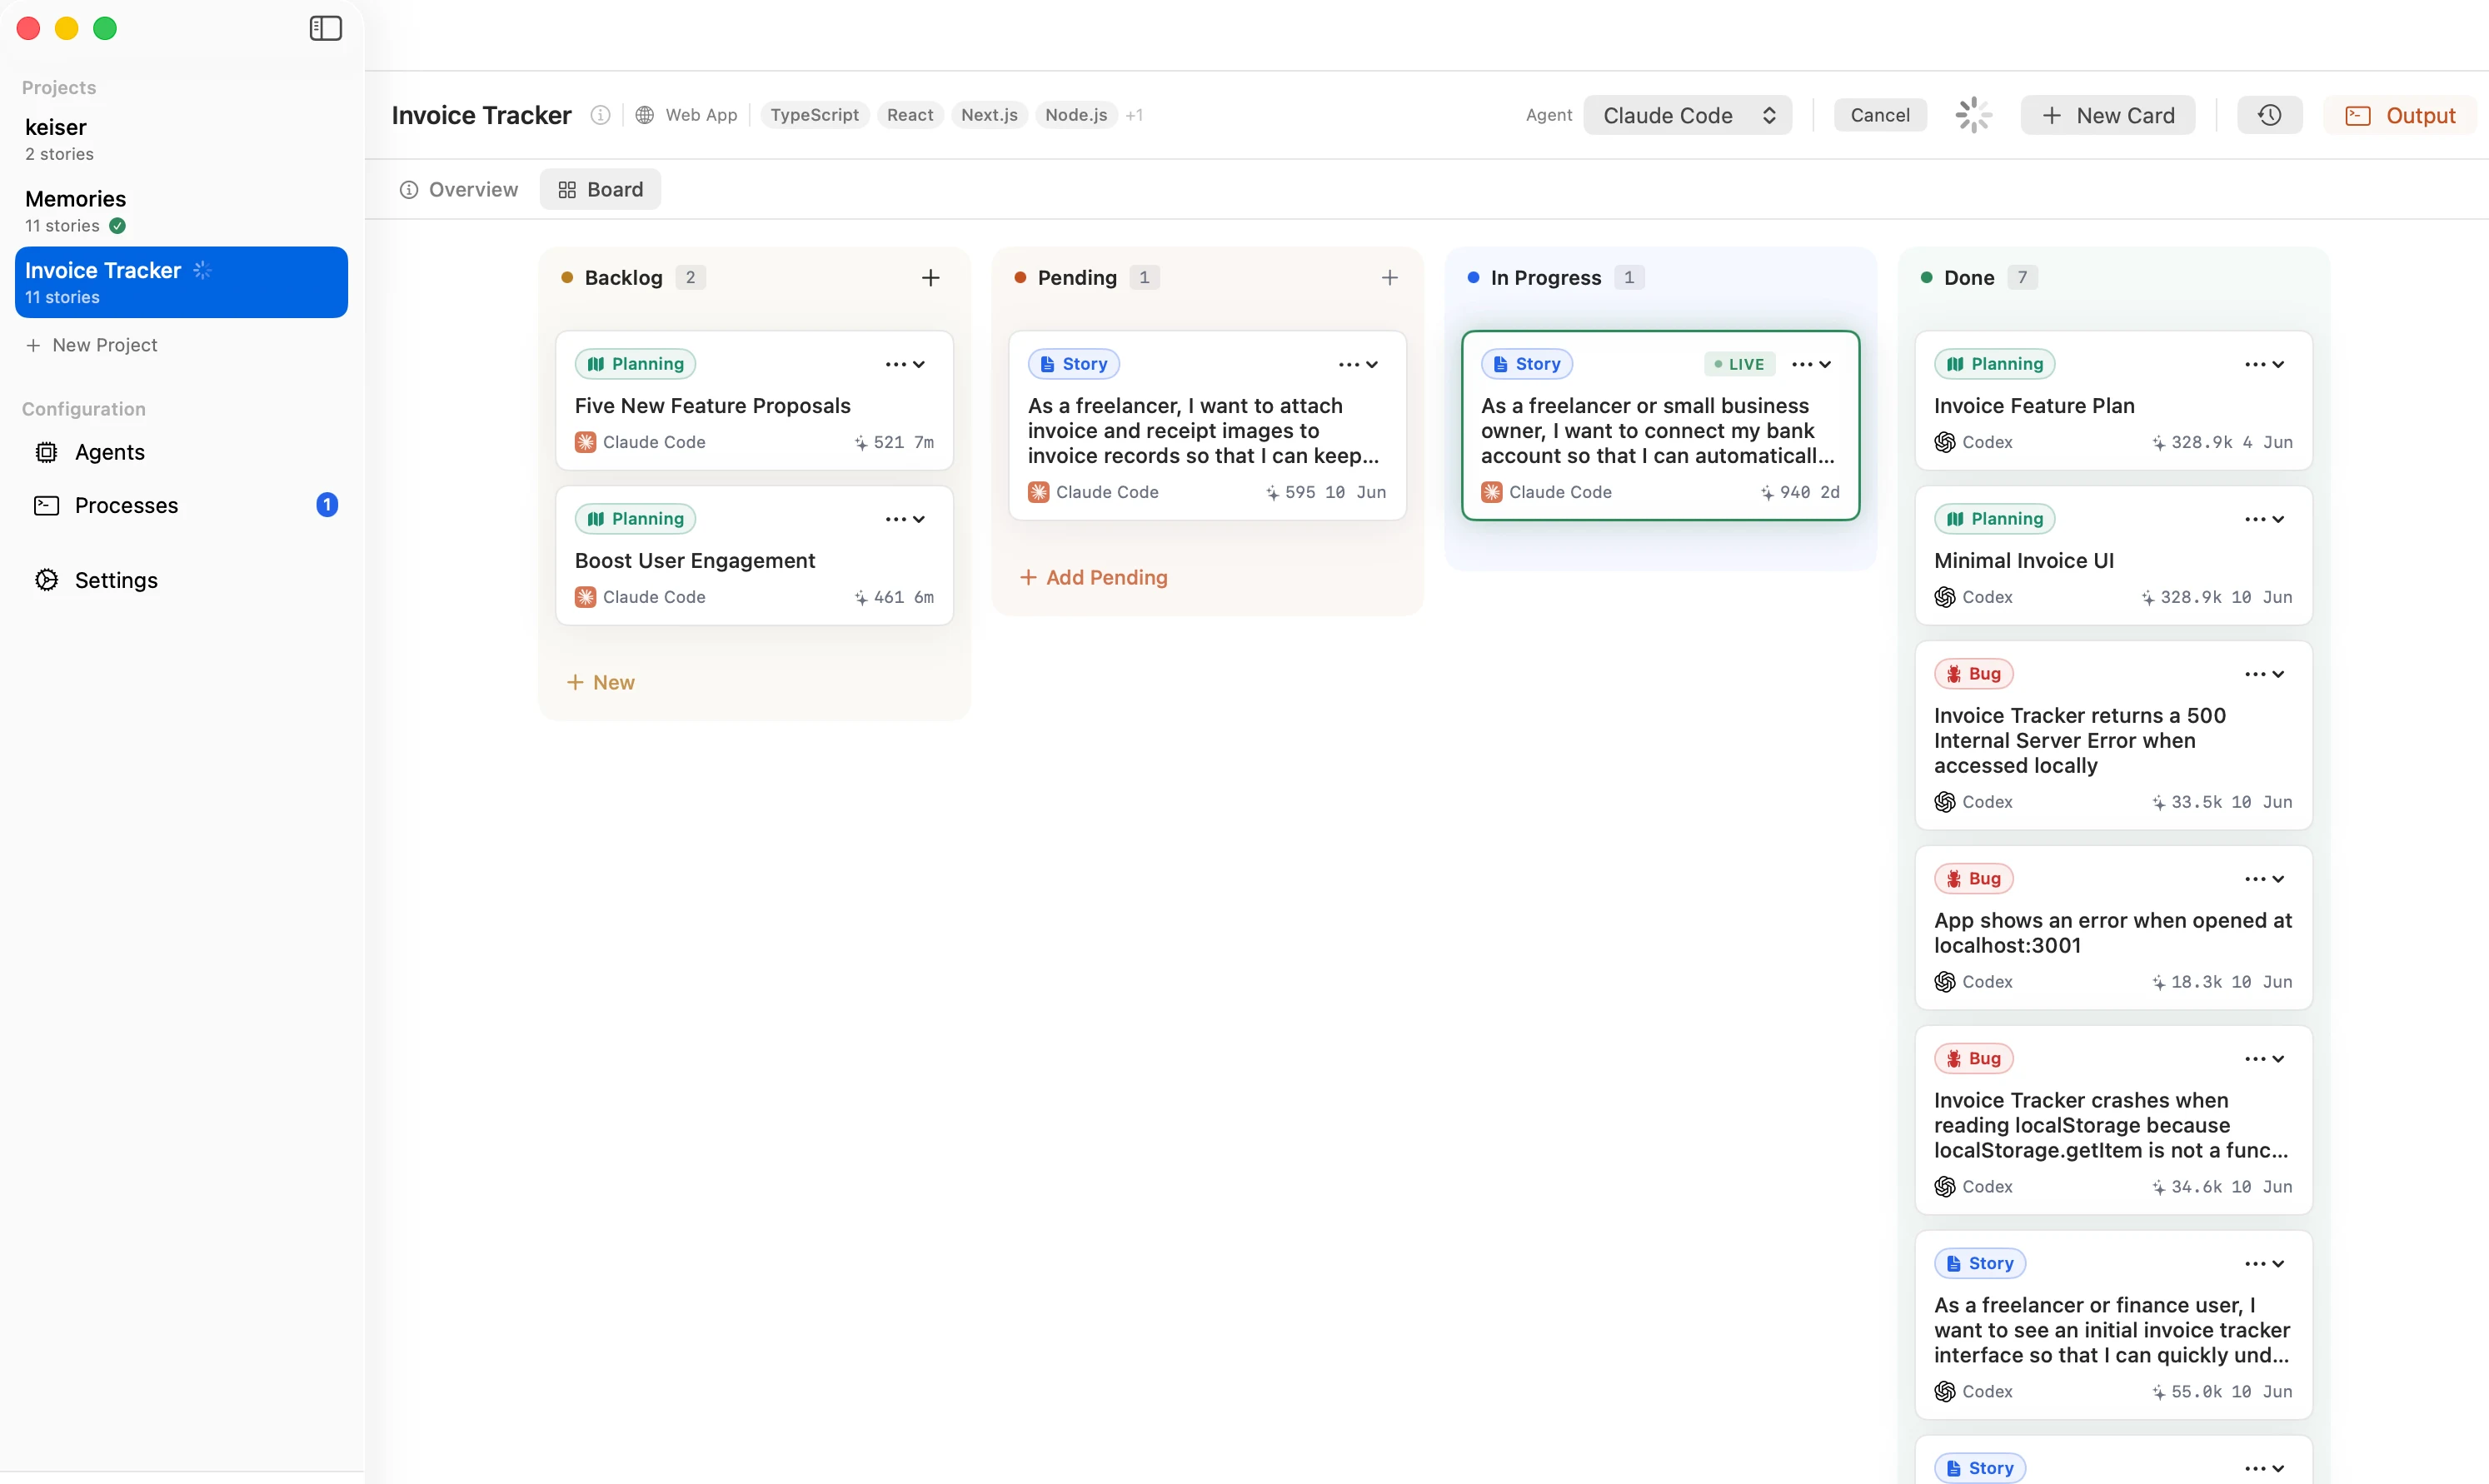This screenshot has width=2489, height=1484.
Task: Open the history clock button
Action: point(2269,115)
